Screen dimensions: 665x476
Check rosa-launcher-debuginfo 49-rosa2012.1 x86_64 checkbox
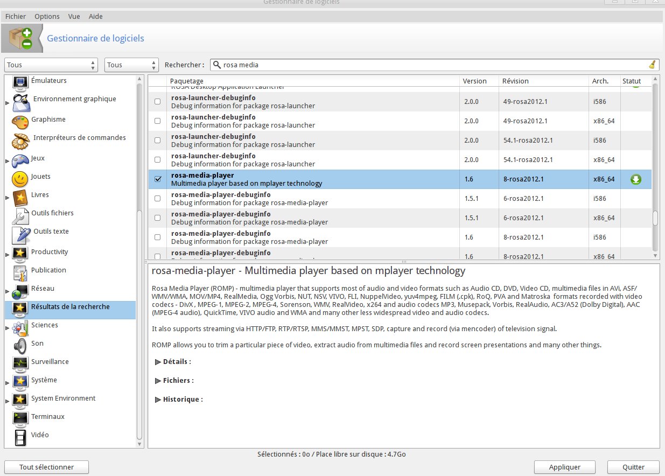coord(158,121)
